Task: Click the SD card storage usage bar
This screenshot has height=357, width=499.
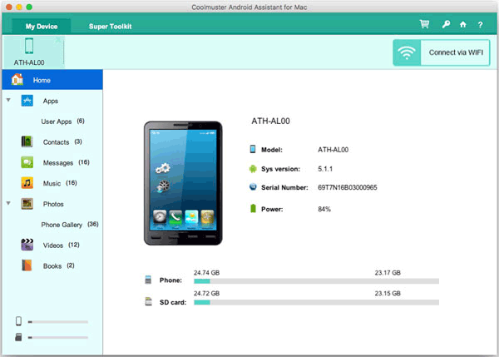Action: [x=316, y=302]
